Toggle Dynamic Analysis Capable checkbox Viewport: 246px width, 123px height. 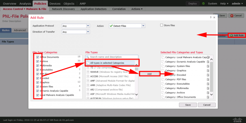[37, 91]
